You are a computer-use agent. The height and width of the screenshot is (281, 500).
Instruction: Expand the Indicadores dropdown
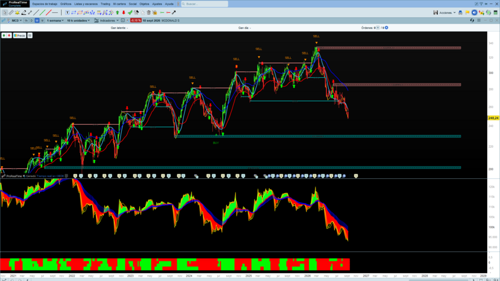pyautogui.click(x=109, y=21)
